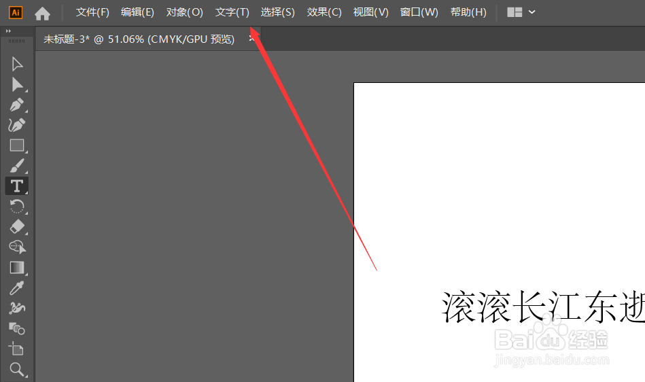Open the 文件(F) menu
Image resolution: width=645 pixels, height=382 pixels.
[x=92, y=12]
